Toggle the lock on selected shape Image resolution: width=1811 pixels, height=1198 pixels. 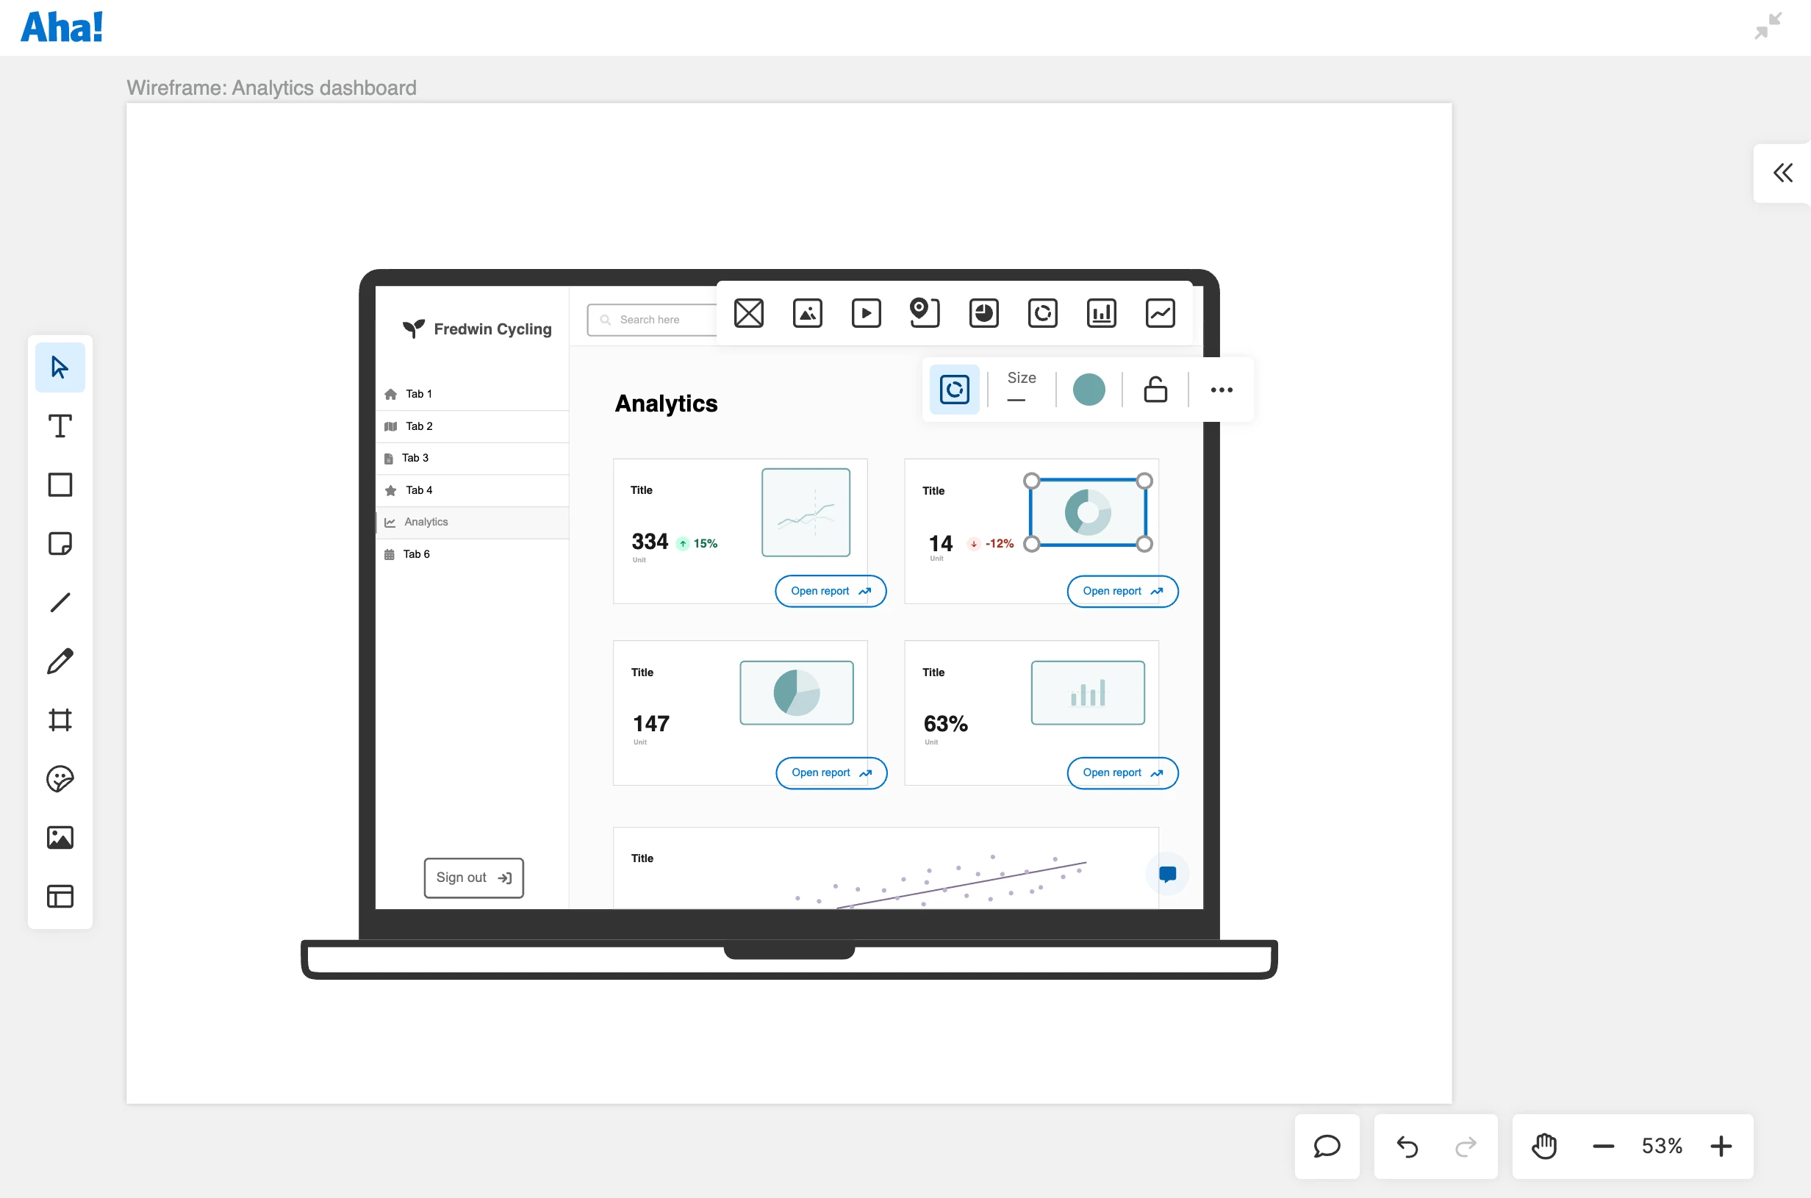click(1155, 390)
